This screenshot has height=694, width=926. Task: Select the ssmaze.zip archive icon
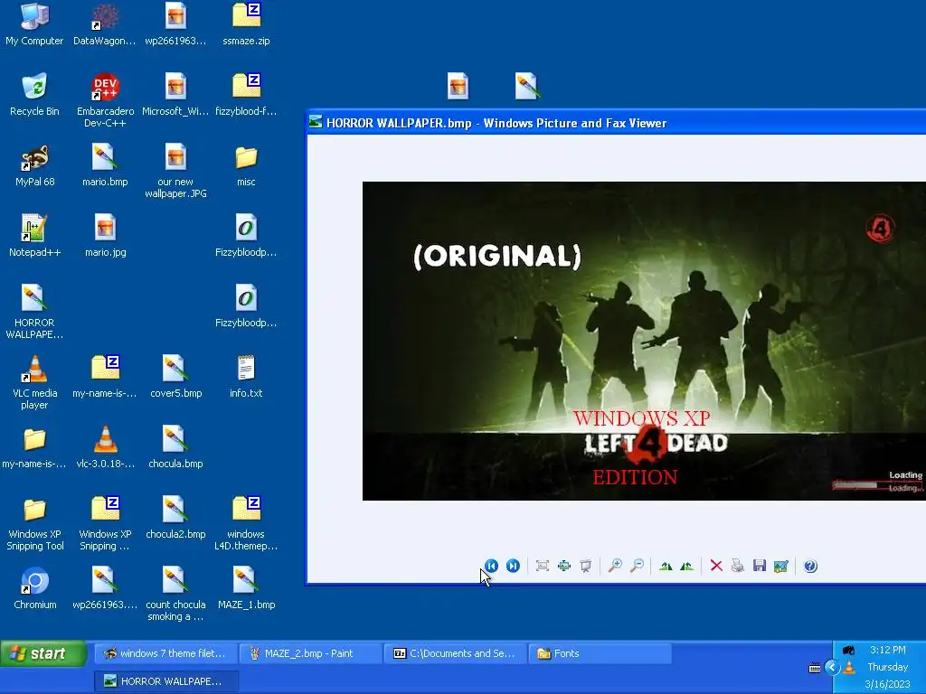[246, 24]
